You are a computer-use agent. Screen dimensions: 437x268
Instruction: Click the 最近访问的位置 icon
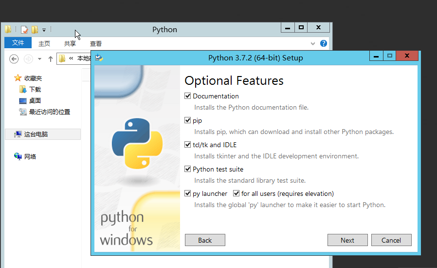pyautogui.click(x=23, y=112)
